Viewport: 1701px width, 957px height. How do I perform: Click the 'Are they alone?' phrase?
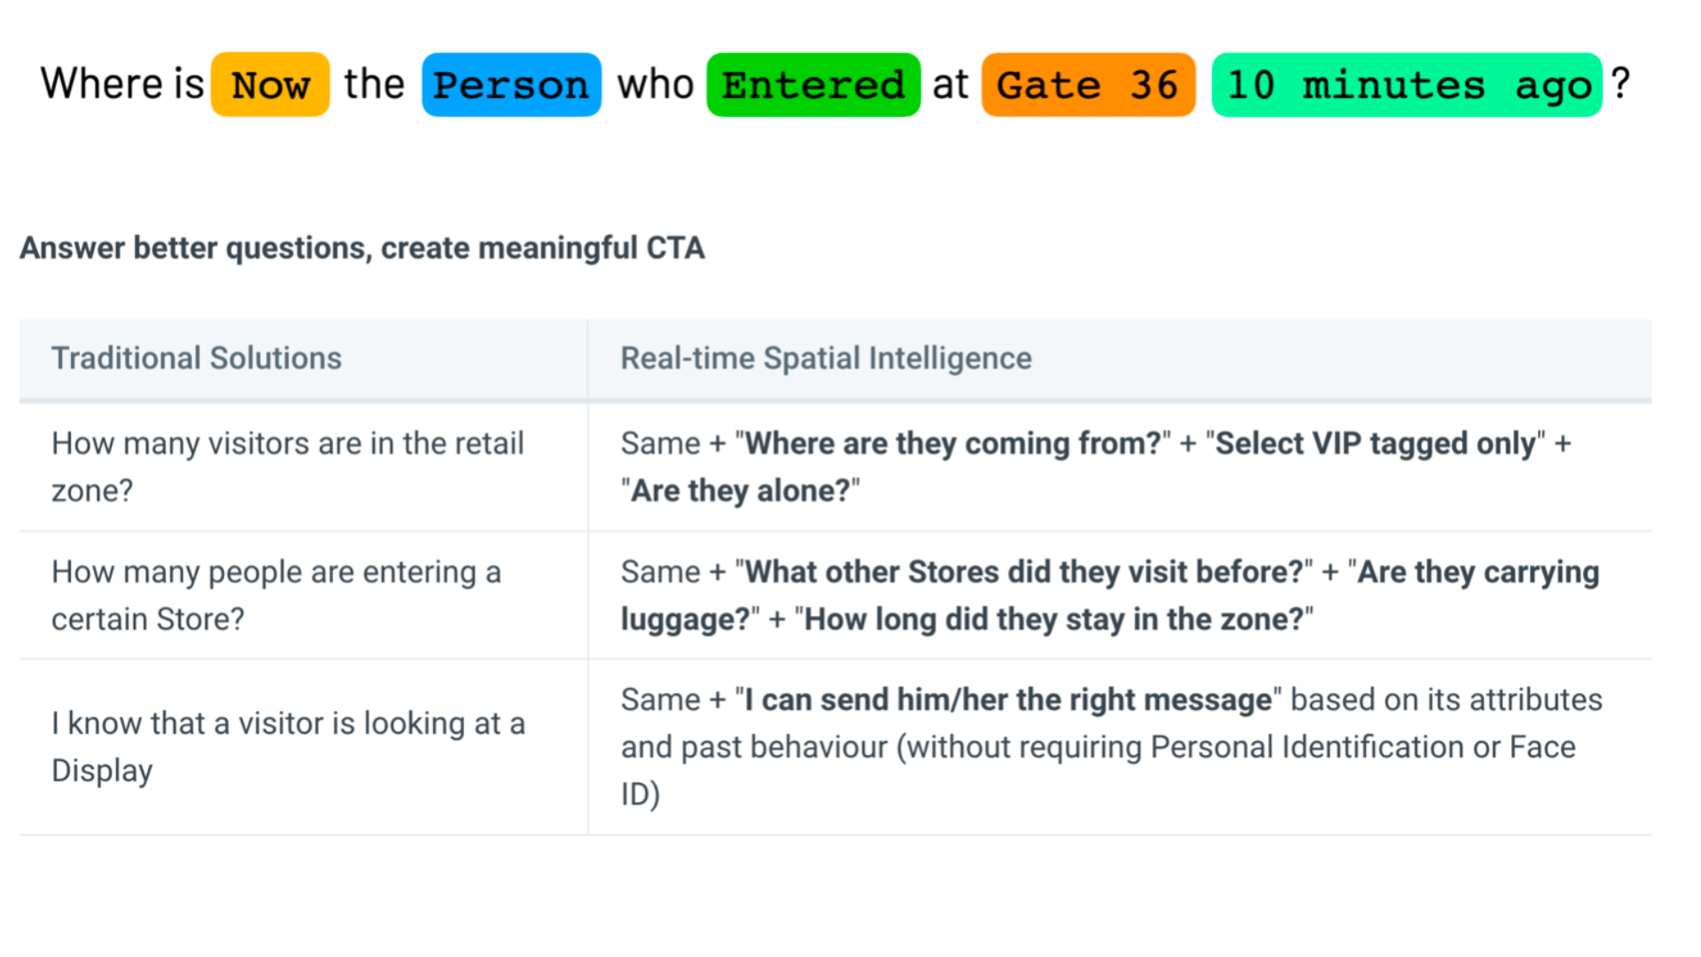(741, 491)
